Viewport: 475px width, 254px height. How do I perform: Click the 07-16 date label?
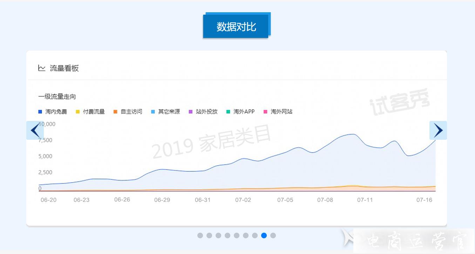pyautogui.click(x=424, y=200)
